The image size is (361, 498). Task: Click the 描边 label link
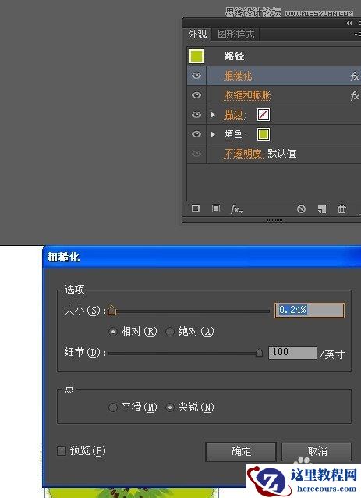pos(235,115)
